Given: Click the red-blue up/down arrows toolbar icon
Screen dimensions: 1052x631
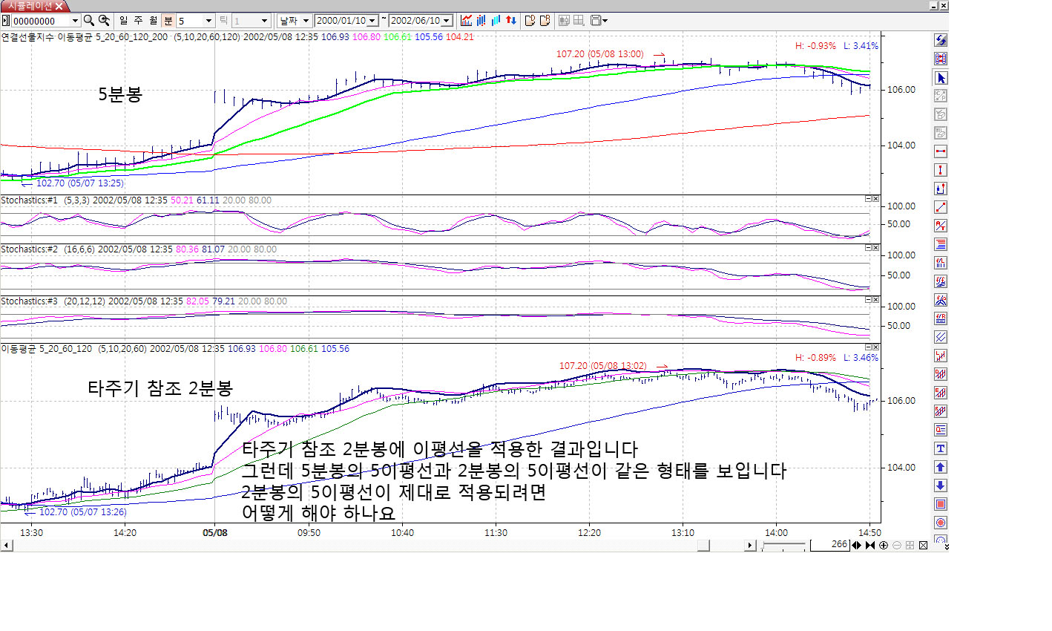Looking at the screenshot, I should pos(511,21).
